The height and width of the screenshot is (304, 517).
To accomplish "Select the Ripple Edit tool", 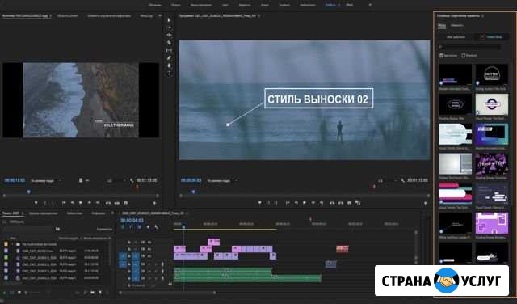I will 169,35.
